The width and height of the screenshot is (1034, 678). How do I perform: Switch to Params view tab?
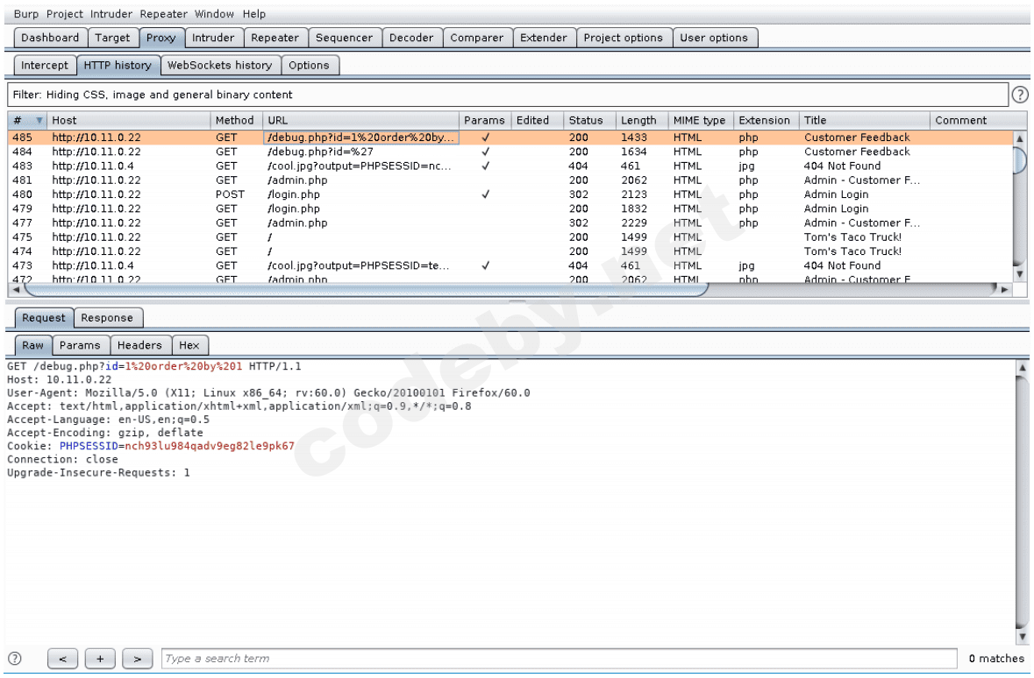coord(80,345)
